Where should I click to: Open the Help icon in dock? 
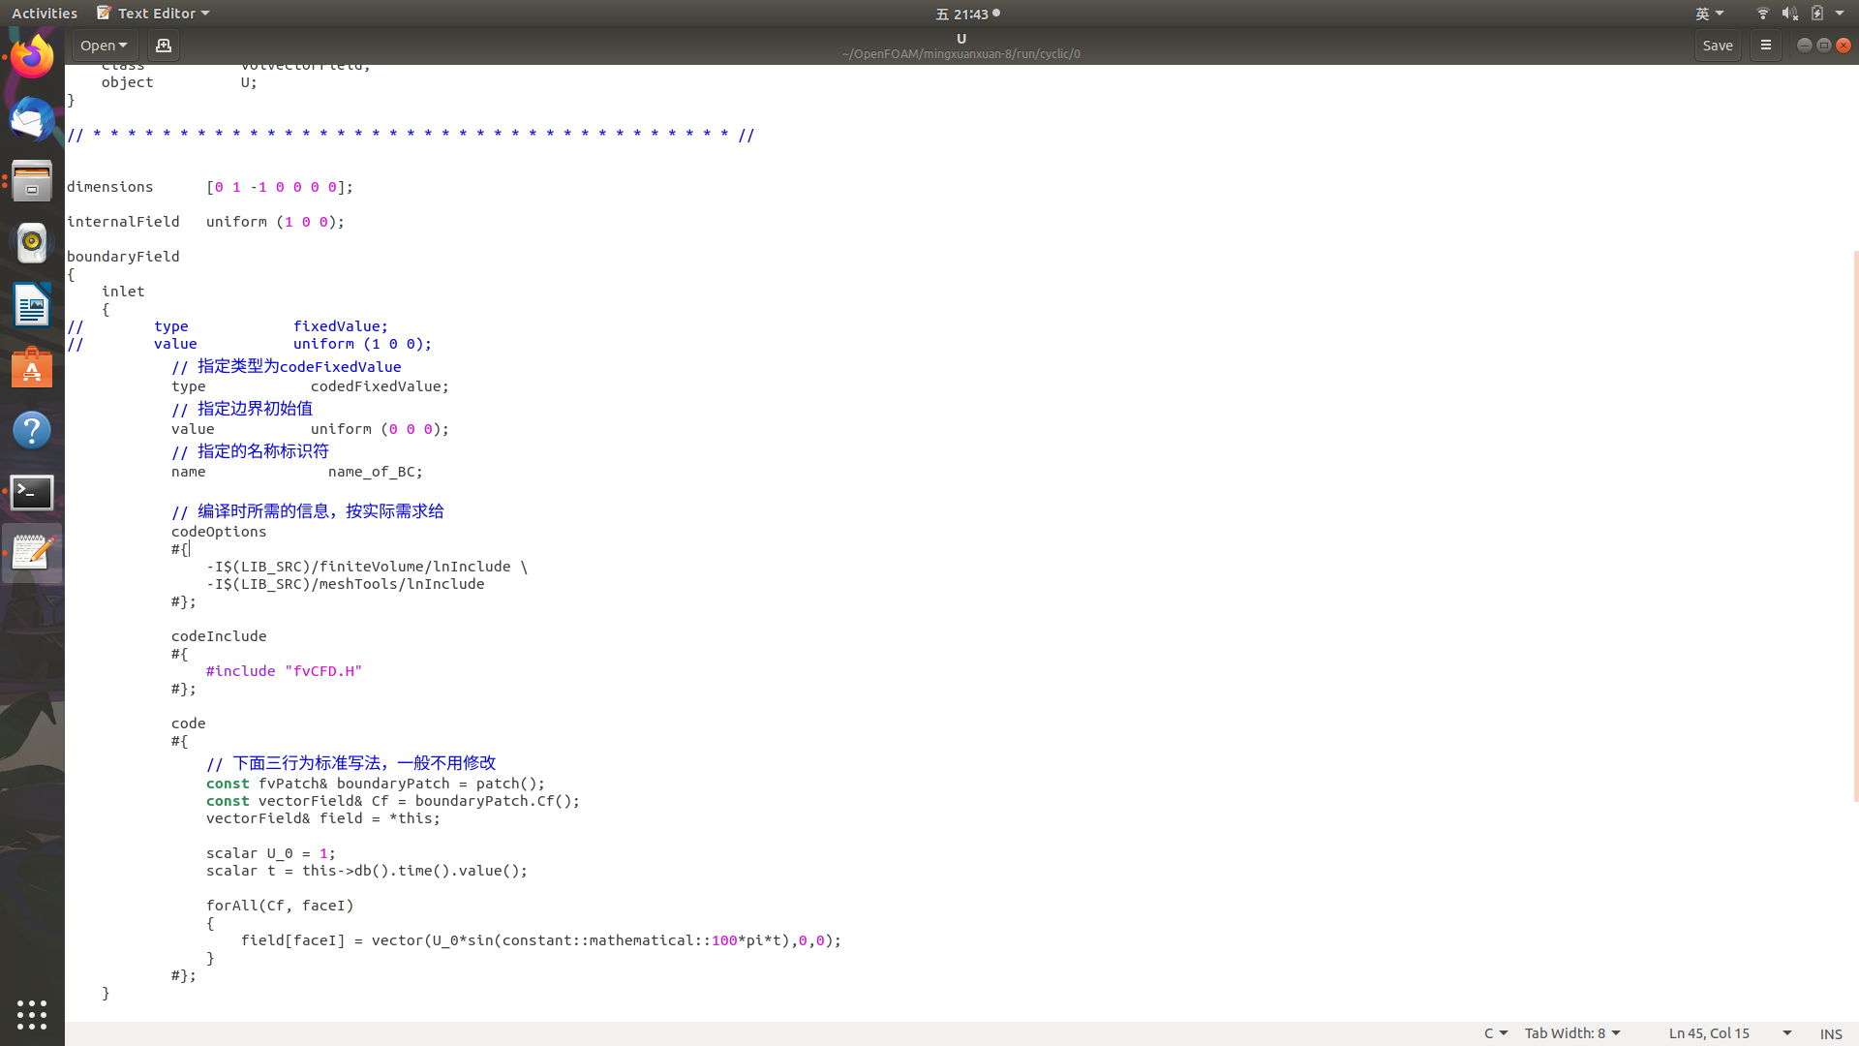coord(32,429)
